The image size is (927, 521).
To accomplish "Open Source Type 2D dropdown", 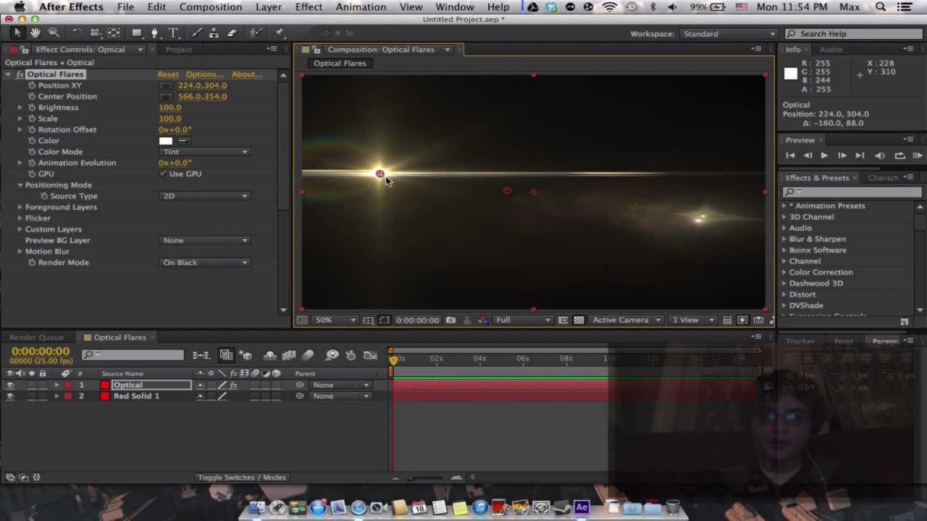I will click(205, 196).
